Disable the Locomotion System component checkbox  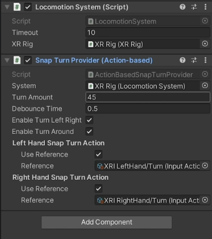pyautogui.click(x=28, y=7)
